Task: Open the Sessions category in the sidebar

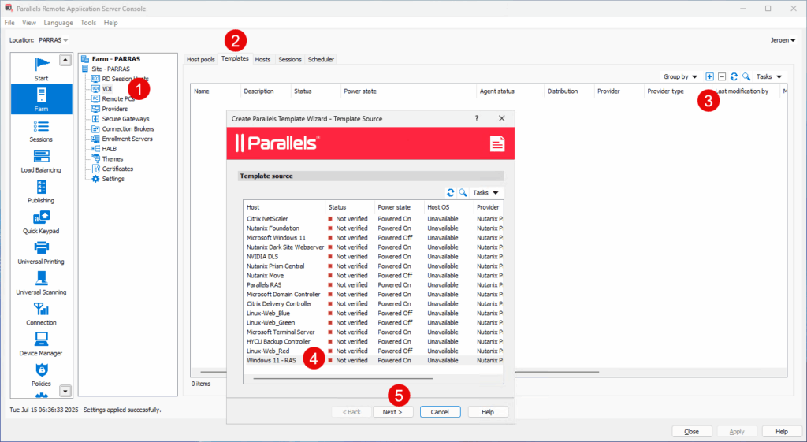Action: 41,131
